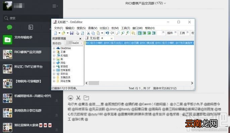Paste from clipboard via toolbar icon

(x=98, y=33)
